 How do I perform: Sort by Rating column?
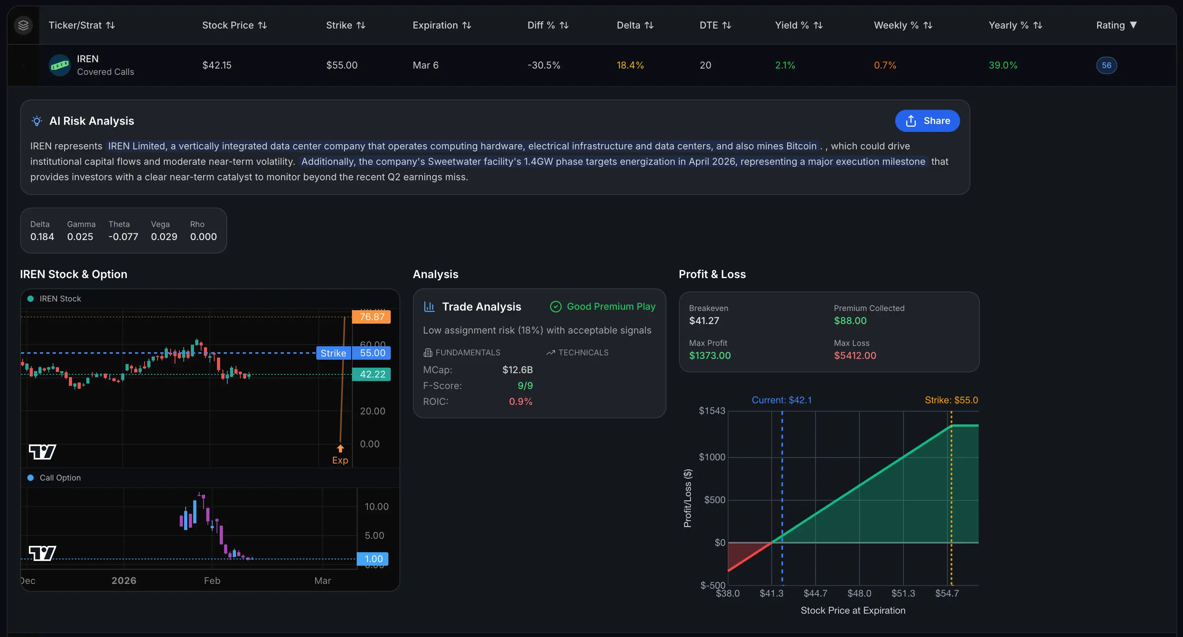[1116, 25]
